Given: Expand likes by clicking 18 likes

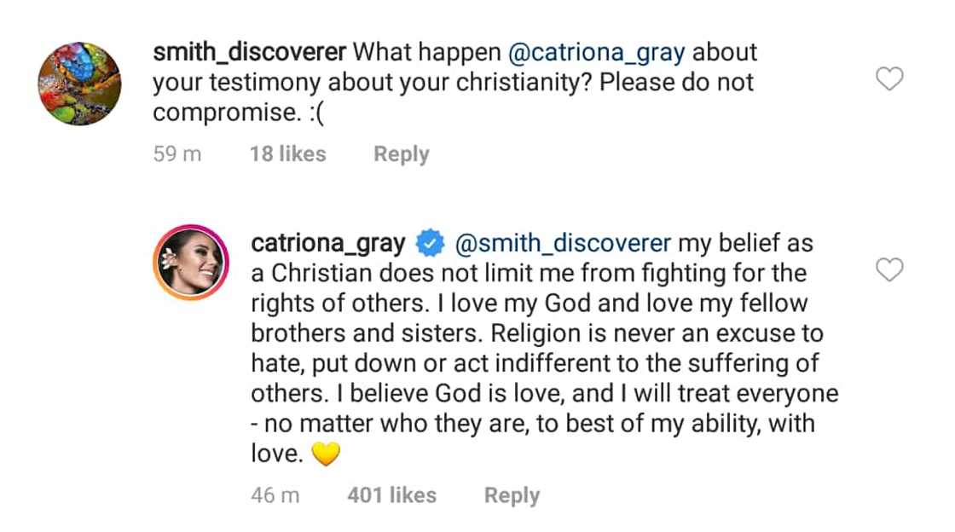Looking at the screenshot, I should (x=287, y=153).
